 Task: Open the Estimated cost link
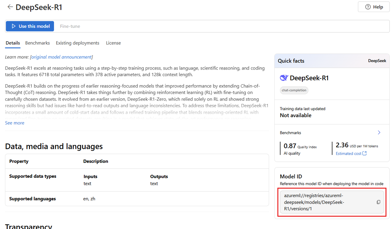click(348, 153)
